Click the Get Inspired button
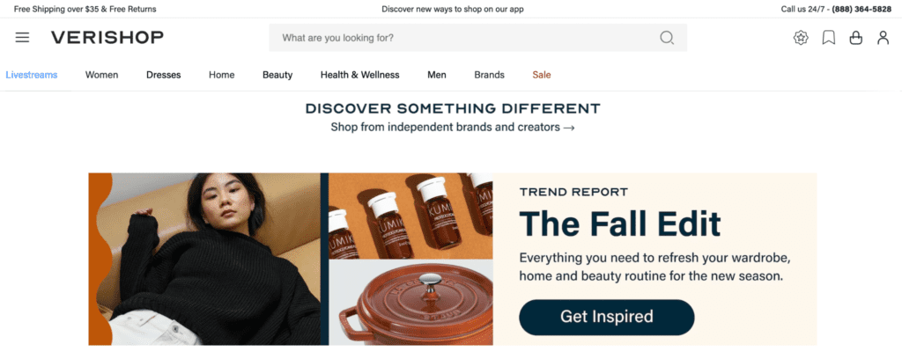The width and height of the screenshot is (902, 359). [606, 317]
